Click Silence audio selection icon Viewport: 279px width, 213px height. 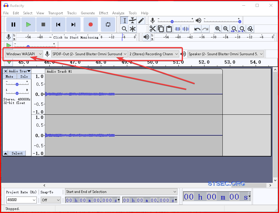(x=186, y=29)
